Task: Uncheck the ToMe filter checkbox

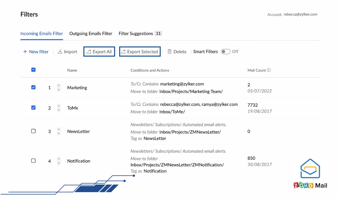Action: tap(33, 108)
